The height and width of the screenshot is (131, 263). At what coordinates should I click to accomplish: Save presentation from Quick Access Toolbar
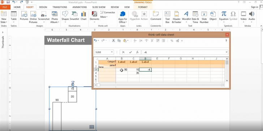(x=8, y=2)
